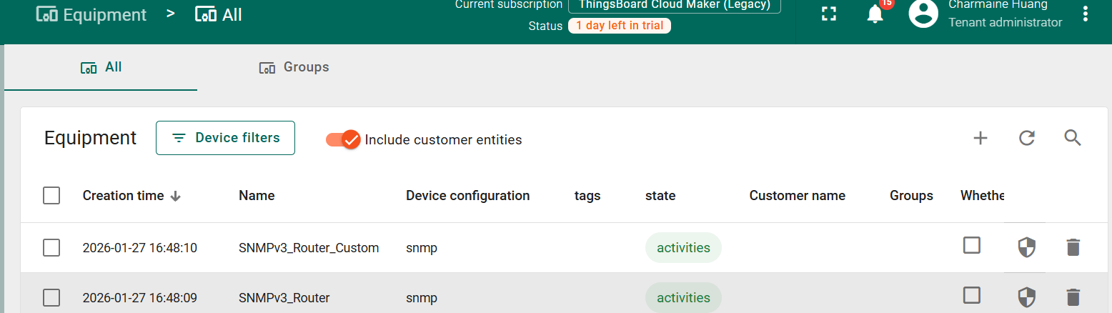Viewport: 1112px width, 313px height.
Task: Toggle Include customer entities switch
Action: 342,139
